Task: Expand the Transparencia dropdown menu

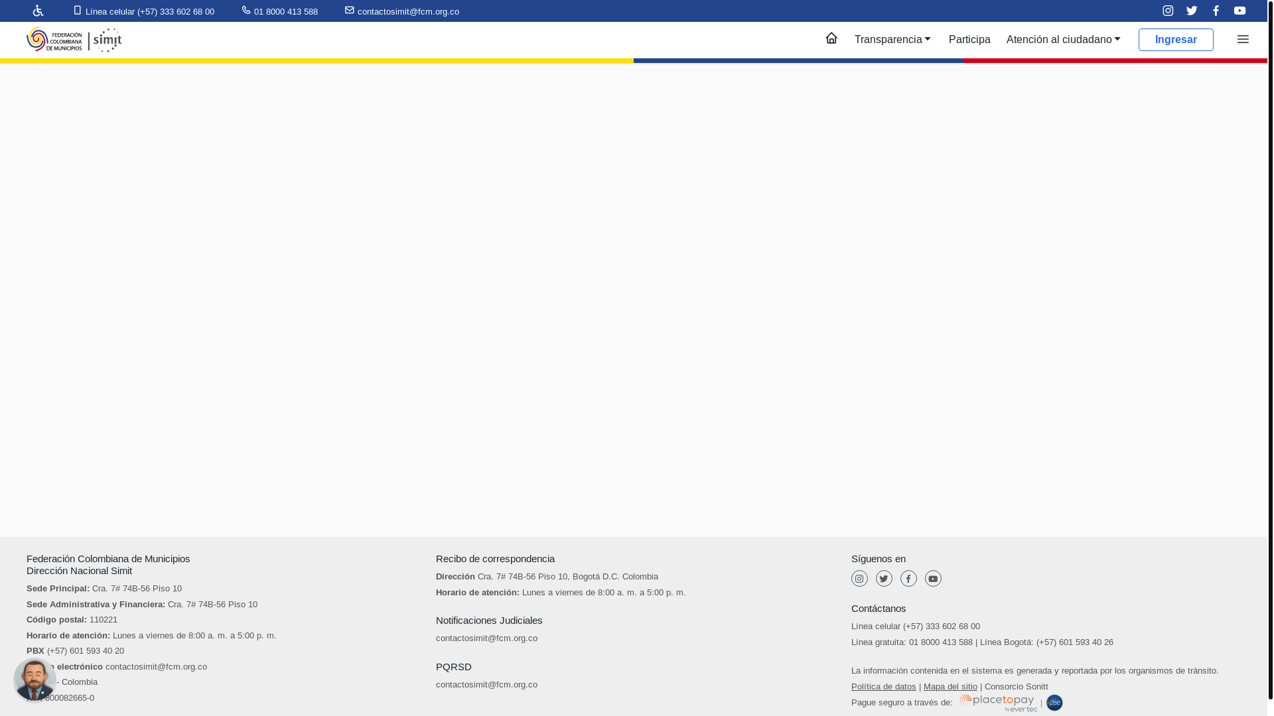Action: (x=892, y=40)
